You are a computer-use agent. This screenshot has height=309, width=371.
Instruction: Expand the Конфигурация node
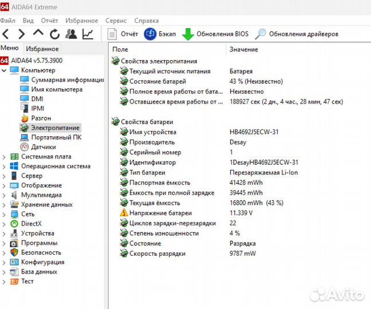pos(4,263)
